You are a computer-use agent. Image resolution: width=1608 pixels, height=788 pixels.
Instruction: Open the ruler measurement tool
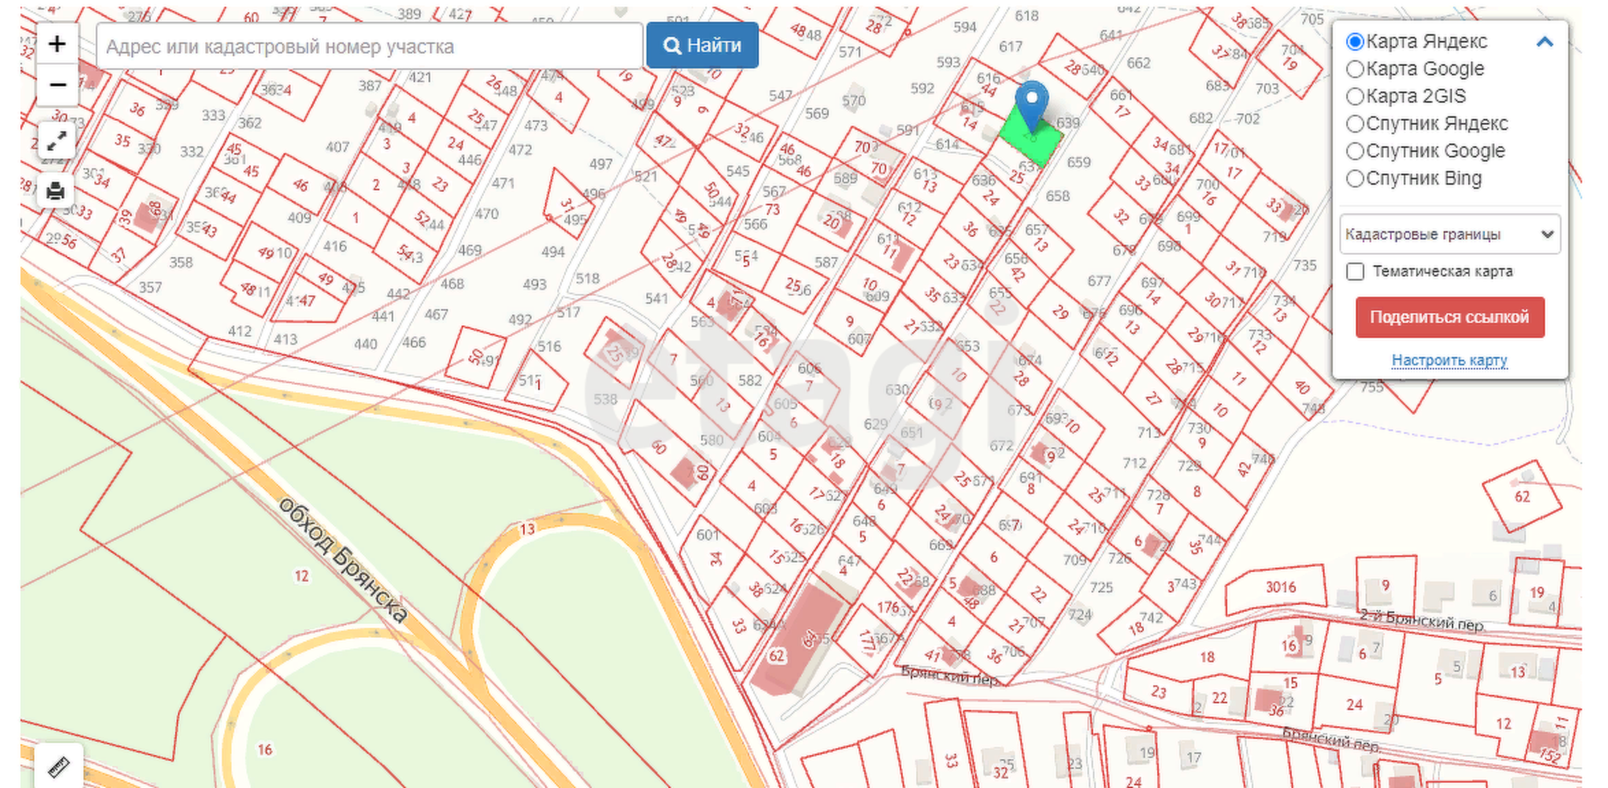coord(59,767)
